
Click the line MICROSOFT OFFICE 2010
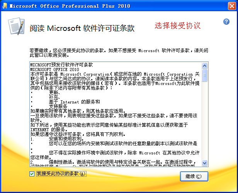(x=54, y=69)
